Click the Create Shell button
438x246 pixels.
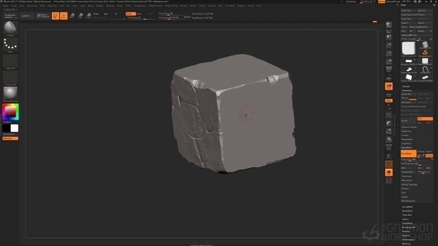[x=409, y=172]
